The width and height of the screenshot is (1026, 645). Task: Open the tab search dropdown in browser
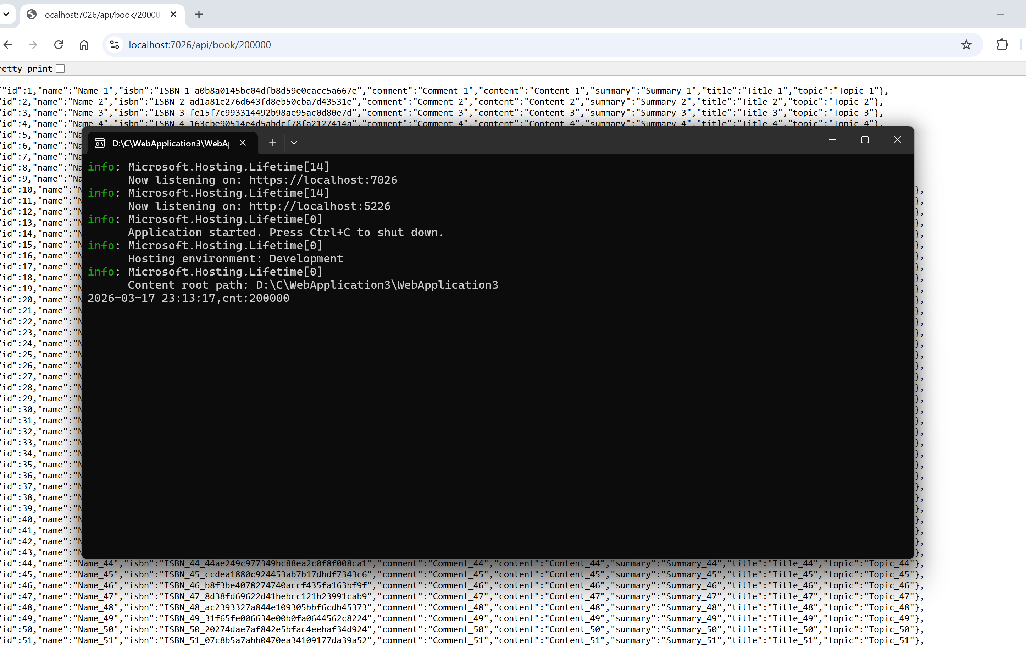point(6,15)
